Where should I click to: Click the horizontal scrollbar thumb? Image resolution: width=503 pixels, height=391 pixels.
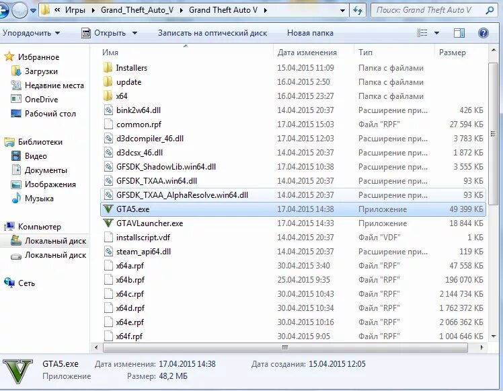tap(285, 347)
